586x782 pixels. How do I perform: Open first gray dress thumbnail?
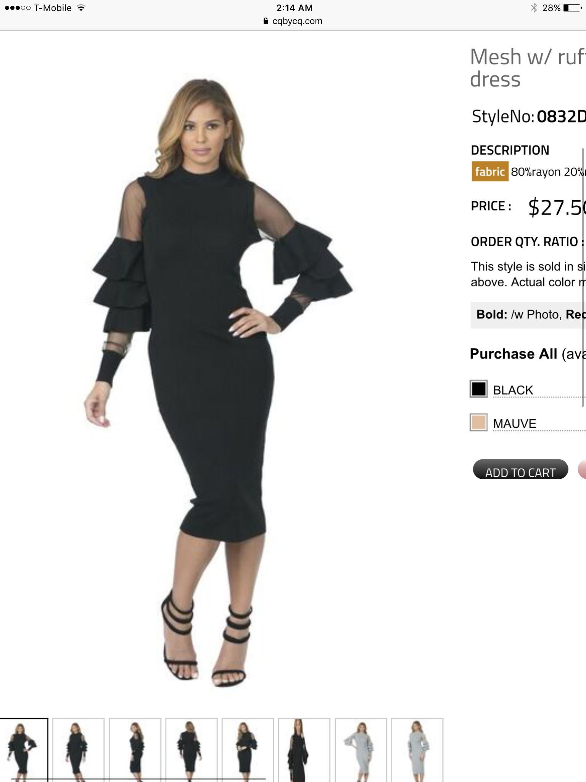coord(361,750)
